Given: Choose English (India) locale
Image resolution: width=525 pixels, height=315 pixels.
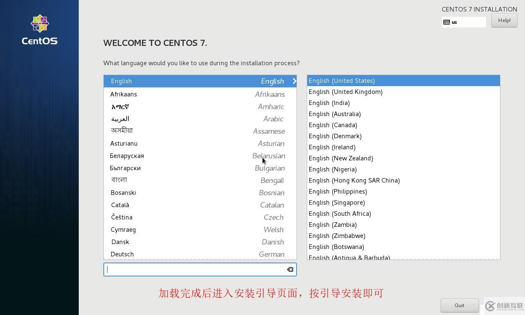Looking at the screenshot, I should [x=404, y=103].
